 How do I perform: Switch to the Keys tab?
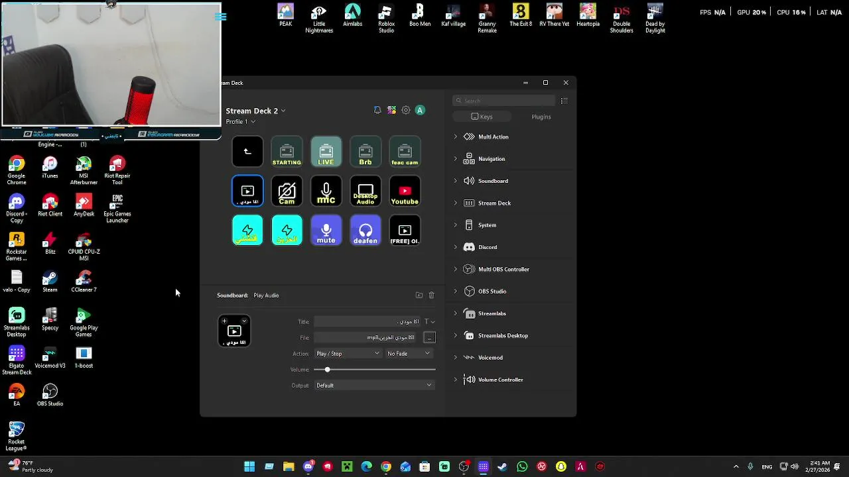click(482, 117)
